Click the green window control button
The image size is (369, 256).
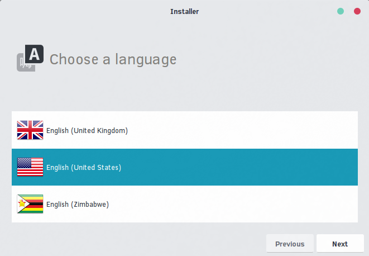tap(341, 11)
